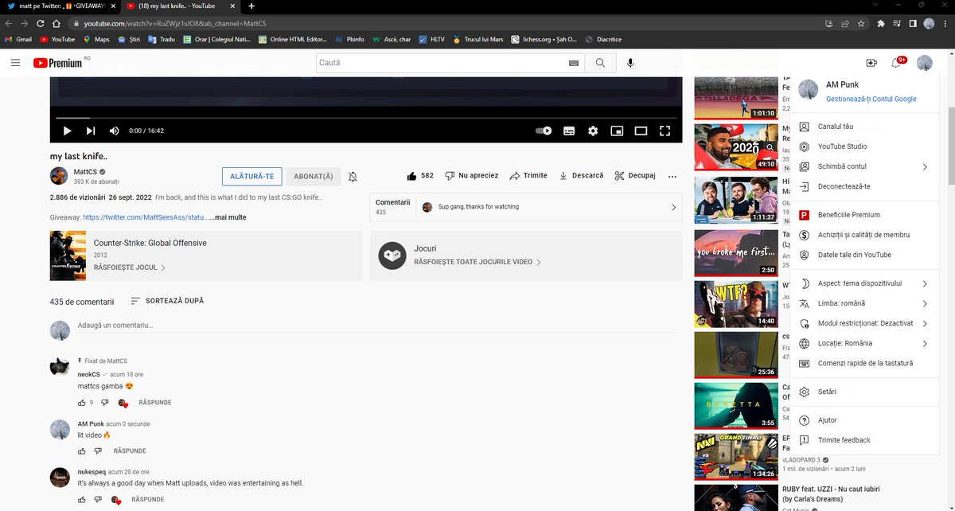Reply to nukespeq's comment
The width and height of the screenshot is (955, 511).
pyautogui.click(x=148, y=500)
